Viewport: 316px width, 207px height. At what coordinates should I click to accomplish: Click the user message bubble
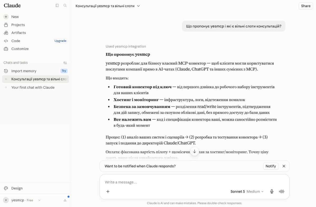point(234,26)
